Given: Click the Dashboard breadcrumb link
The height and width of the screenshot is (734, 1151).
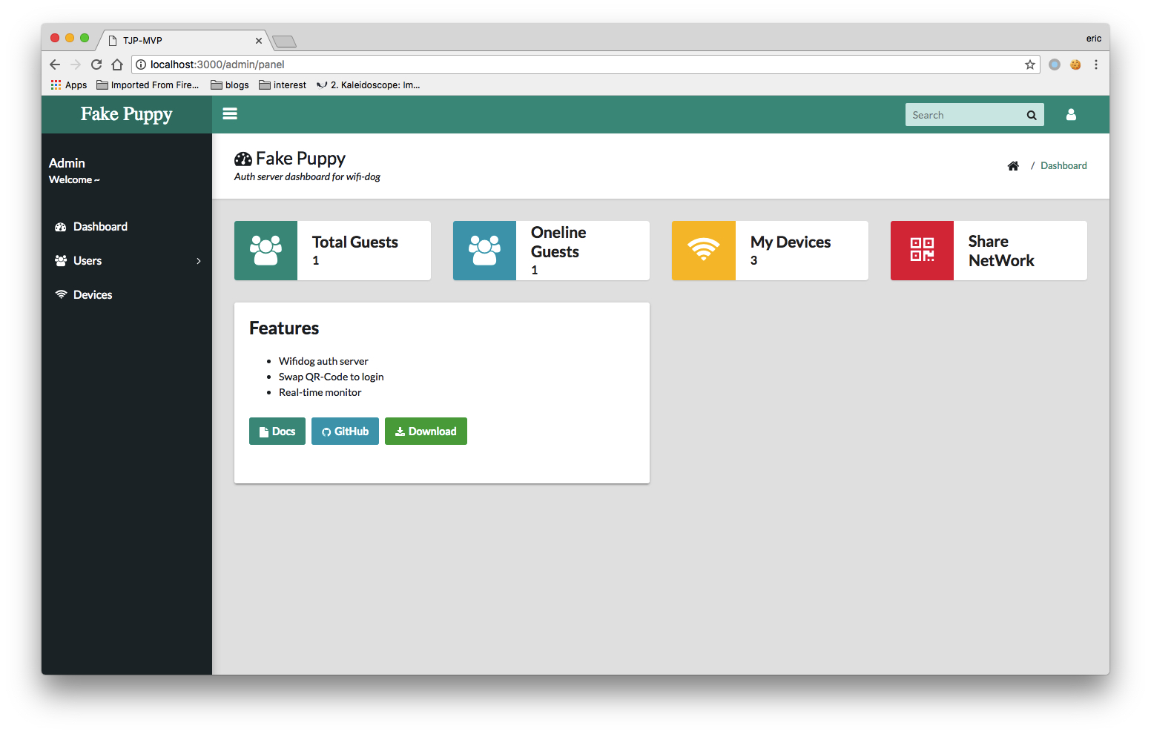Looking at the screenshot, I should pos(1063,165).
